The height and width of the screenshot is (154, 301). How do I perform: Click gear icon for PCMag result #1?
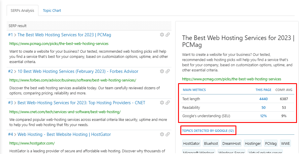coord(162,35)
